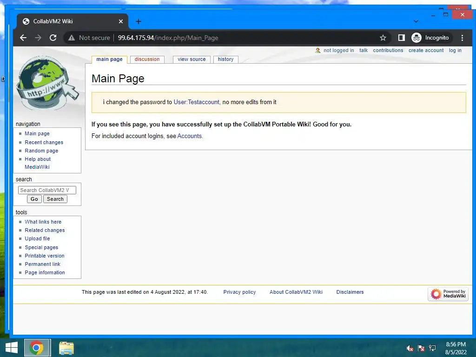This screenshot has height=357, width=476.
Task: Click the Action Center flag tray icon
Action: tap(421, 348)
